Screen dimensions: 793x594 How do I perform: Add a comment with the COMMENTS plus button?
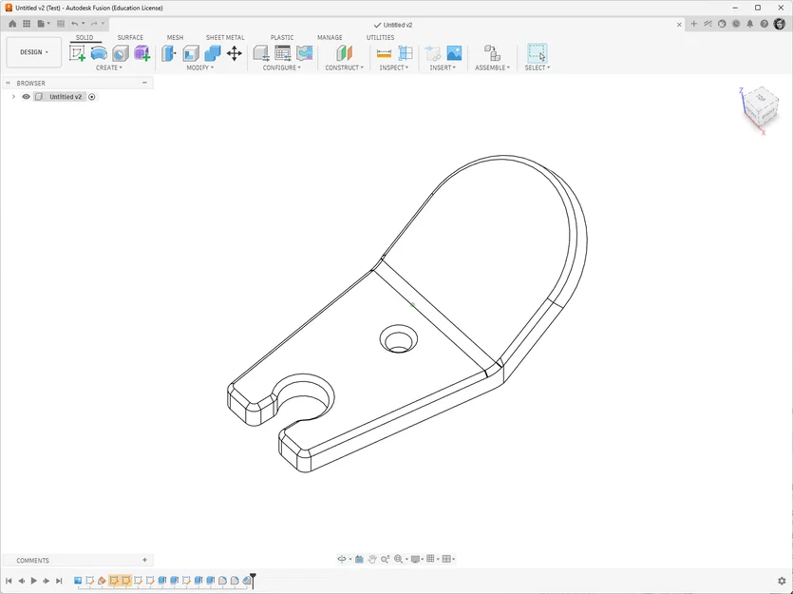(144, 560)
